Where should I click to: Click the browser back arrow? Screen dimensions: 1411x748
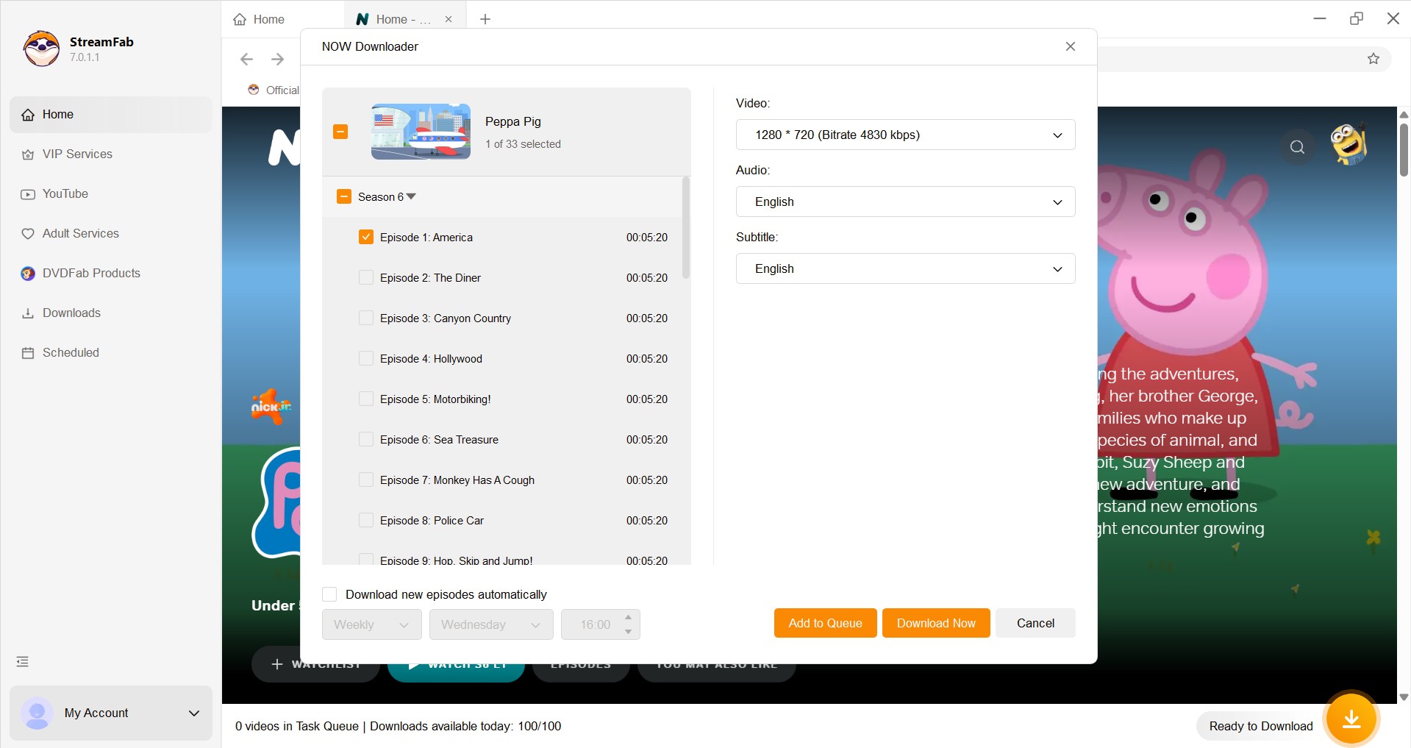tap(246, 59)
